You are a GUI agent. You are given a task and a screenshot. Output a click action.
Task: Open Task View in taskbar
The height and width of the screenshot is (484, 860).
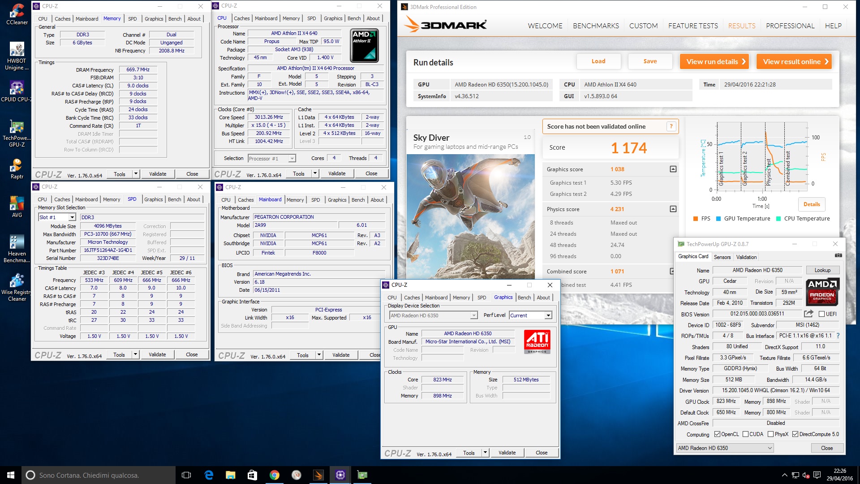[186, 475]
